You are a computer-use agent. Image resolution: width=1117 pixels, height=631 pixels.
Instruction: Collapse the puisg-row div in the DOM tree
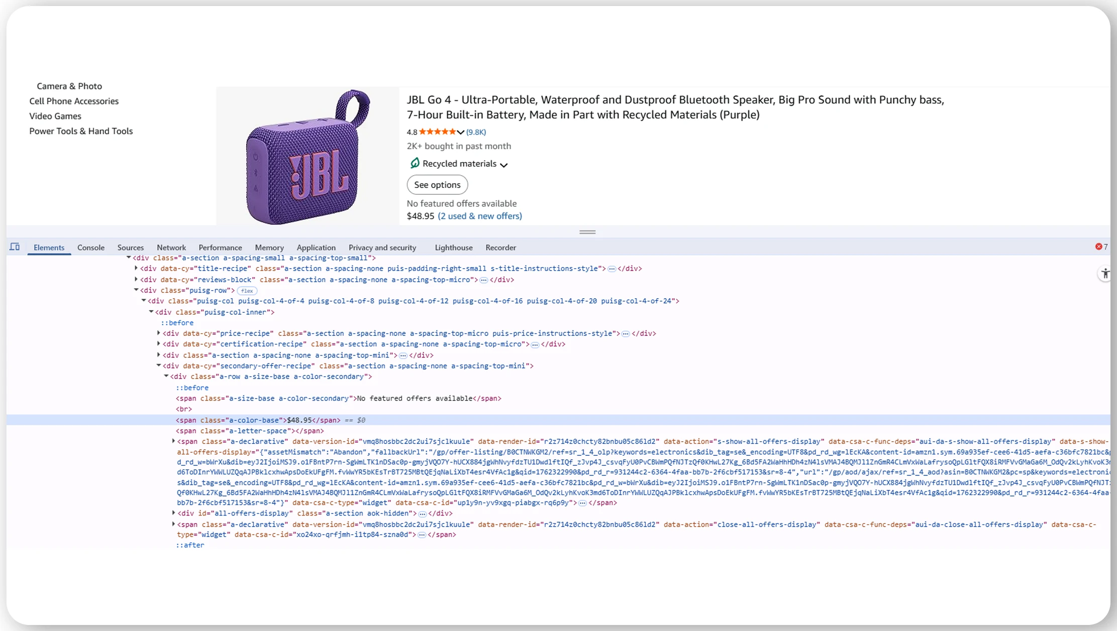click(136, 290)
